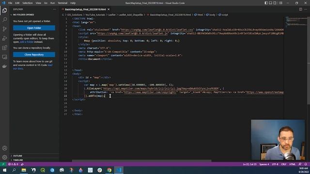Open Customize Layout in title bar
The height and width of the screenshot is (174, 310).
281,3
